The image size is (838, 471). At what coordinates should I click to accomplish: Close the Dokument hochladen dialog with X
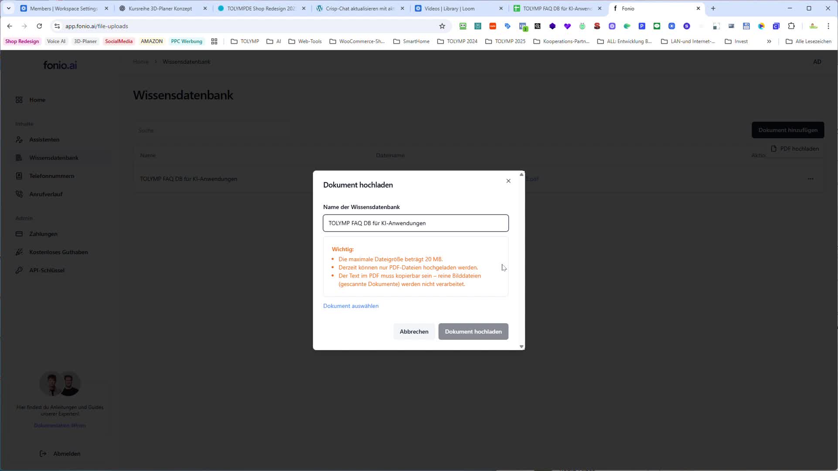(x=508, y=181)
